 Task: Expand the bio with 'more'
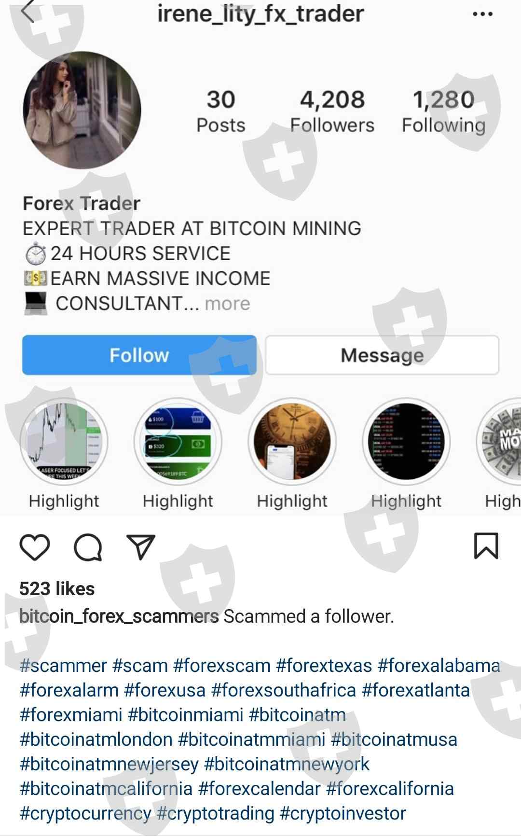coord(227,304)
